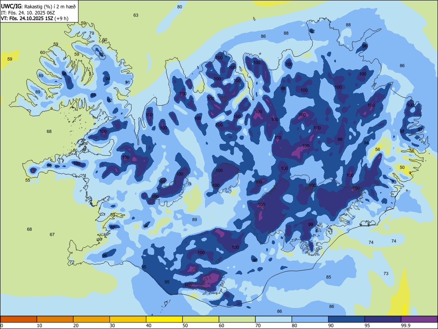The image size is (438, 329).
Task: Select the bright yellow 40–50 legend swatch
Action: point(164,319)
